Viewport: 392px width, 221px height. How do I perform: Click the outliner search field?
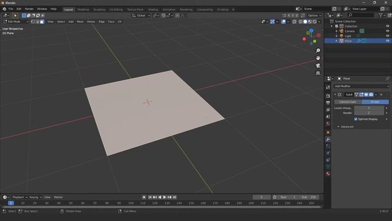[x=361, y=15]
